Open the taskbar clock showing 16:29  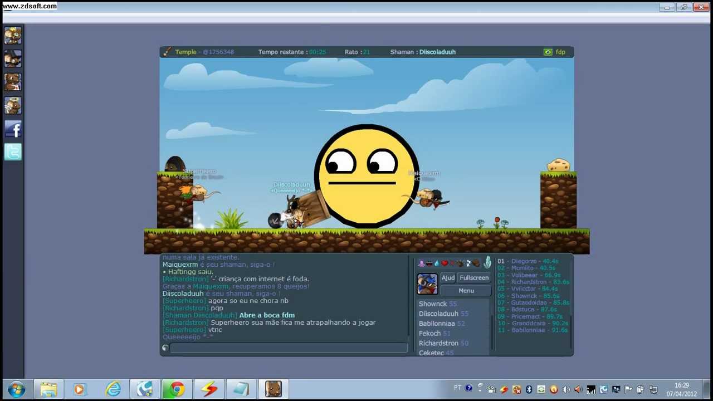coord(681,389)
